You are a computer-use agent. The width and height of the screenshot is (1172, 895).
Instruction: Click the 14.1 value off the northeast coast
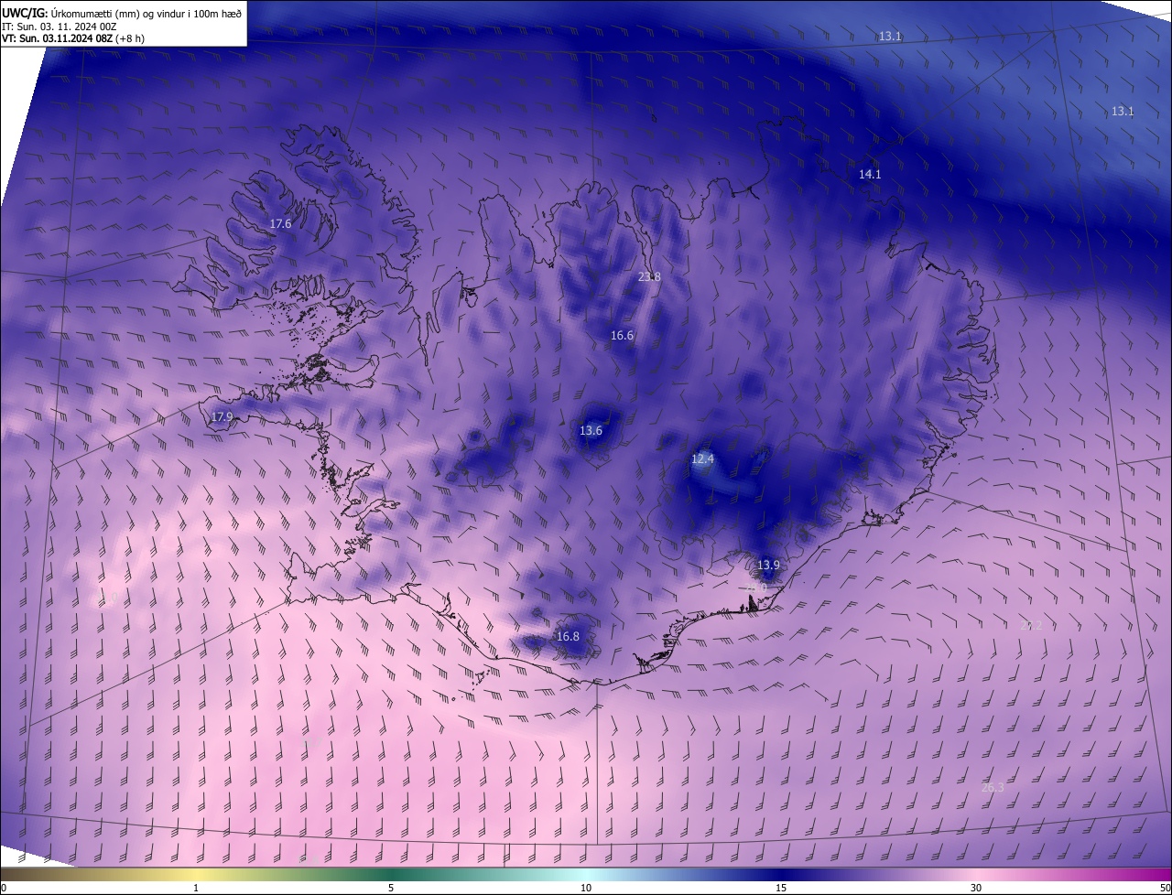coord(870,174)
